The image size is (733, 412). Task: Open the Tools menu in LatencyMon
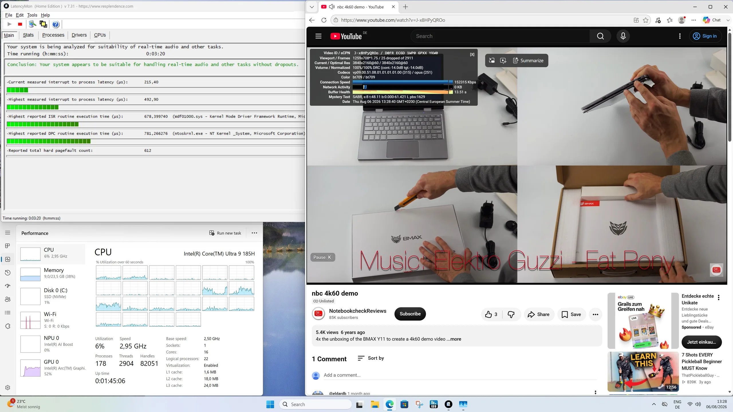coord(32,15)
